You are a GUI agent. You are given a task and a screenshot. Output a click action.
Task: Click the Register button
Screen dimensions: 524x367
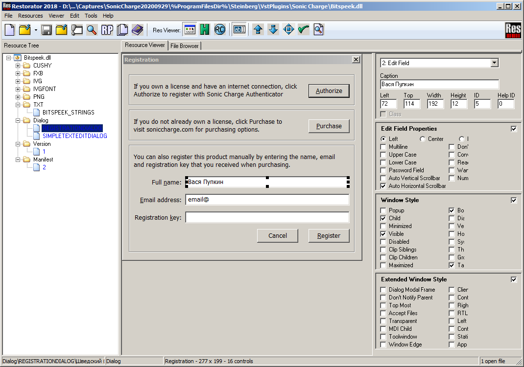329,236
